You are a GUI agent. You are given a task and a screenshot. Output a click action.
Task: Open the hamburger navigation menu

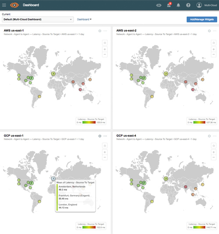tap(4, 5)
